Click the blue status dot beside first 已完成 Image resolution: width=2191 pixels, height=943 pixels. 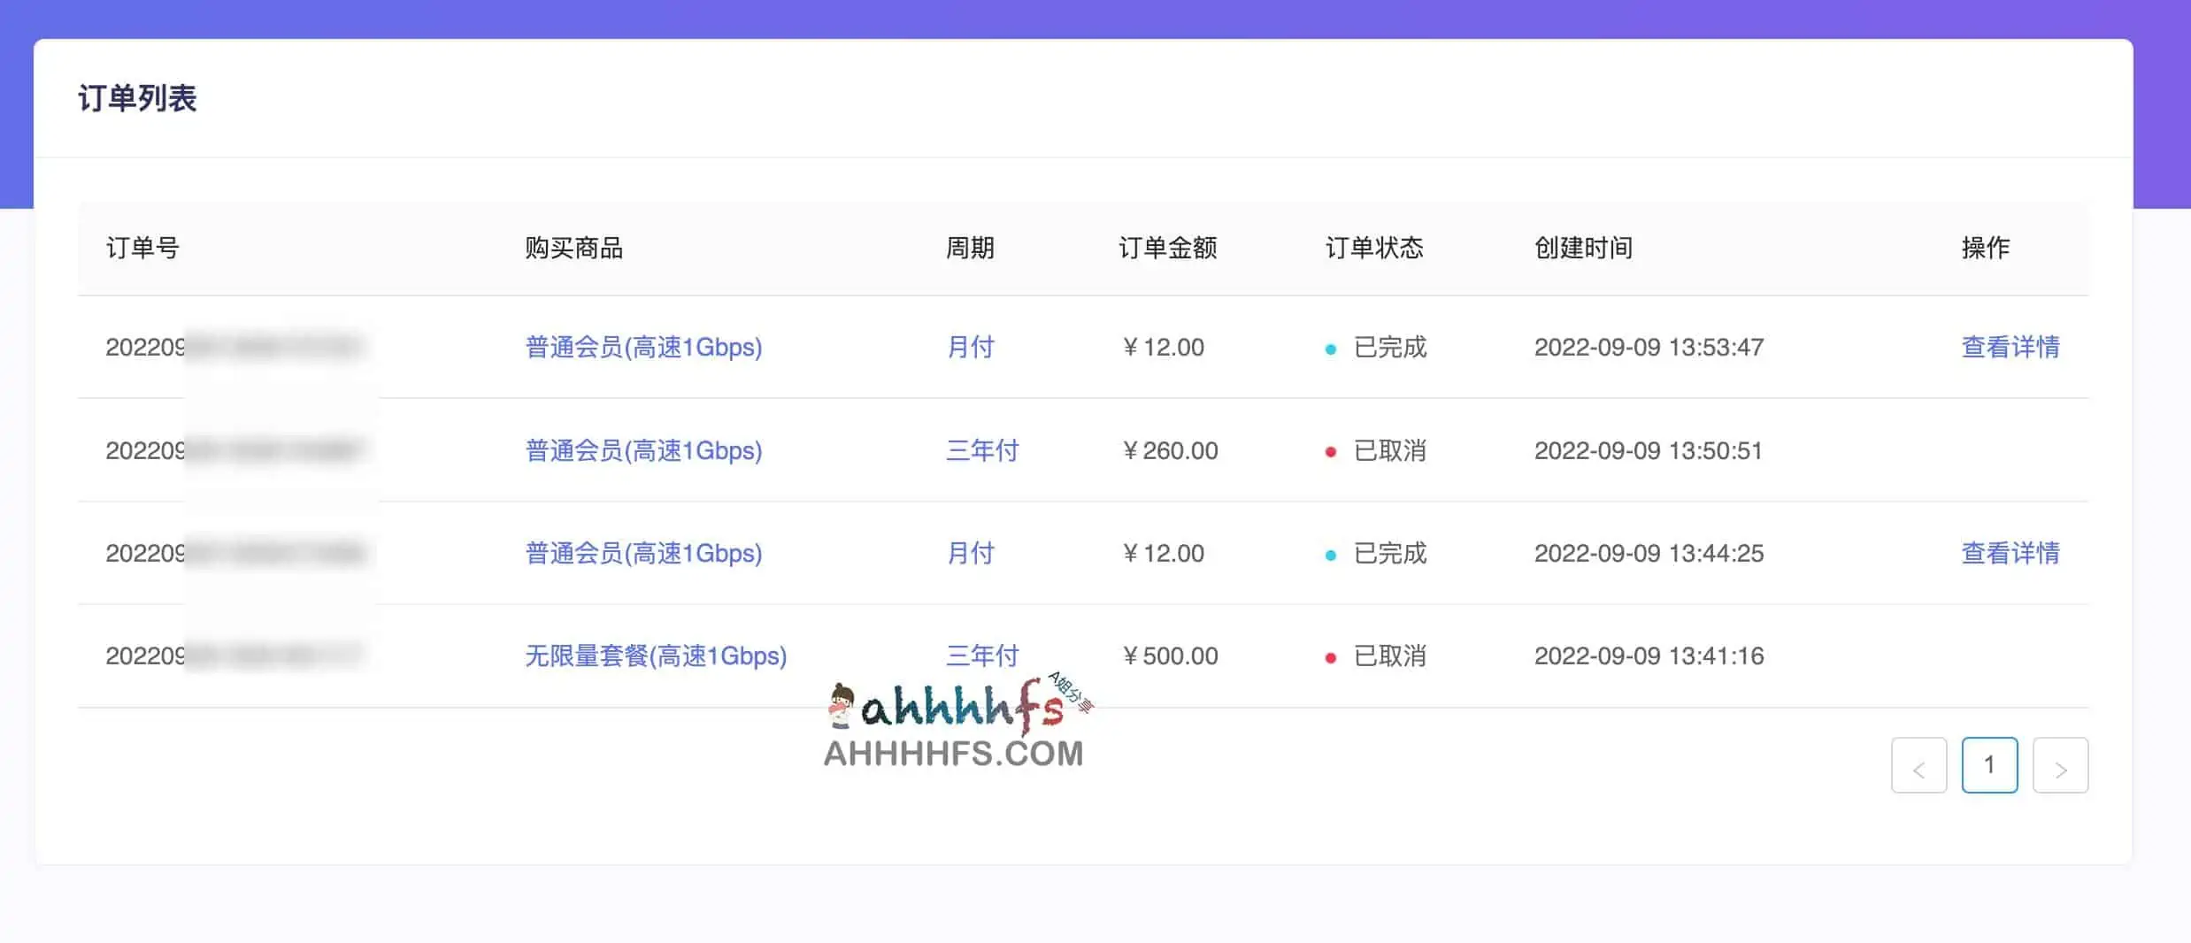click(x=1331, y=348)
